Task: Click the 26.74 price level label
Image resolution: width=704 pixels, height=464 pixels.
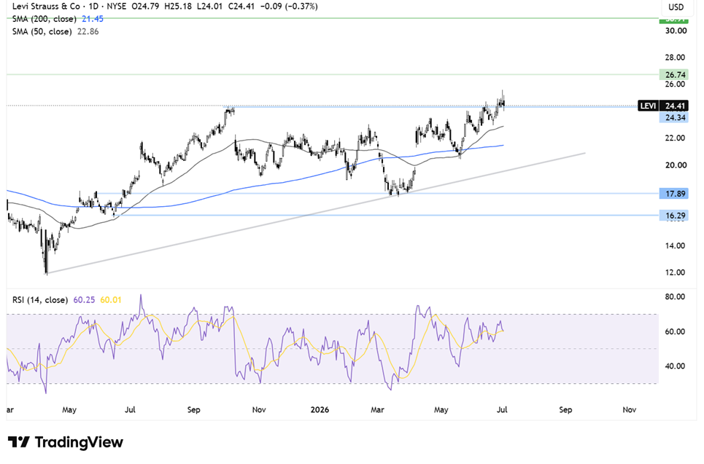Action: [674, 74]
